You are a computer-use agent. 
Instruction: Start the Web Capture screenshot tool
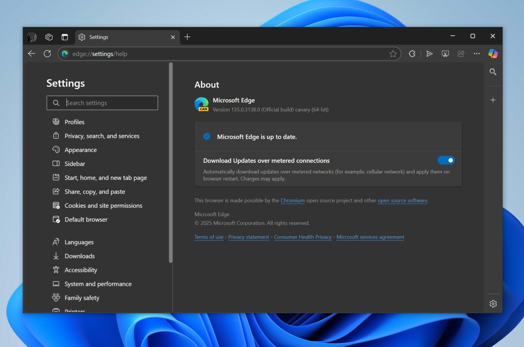click(x=445, y=54)
